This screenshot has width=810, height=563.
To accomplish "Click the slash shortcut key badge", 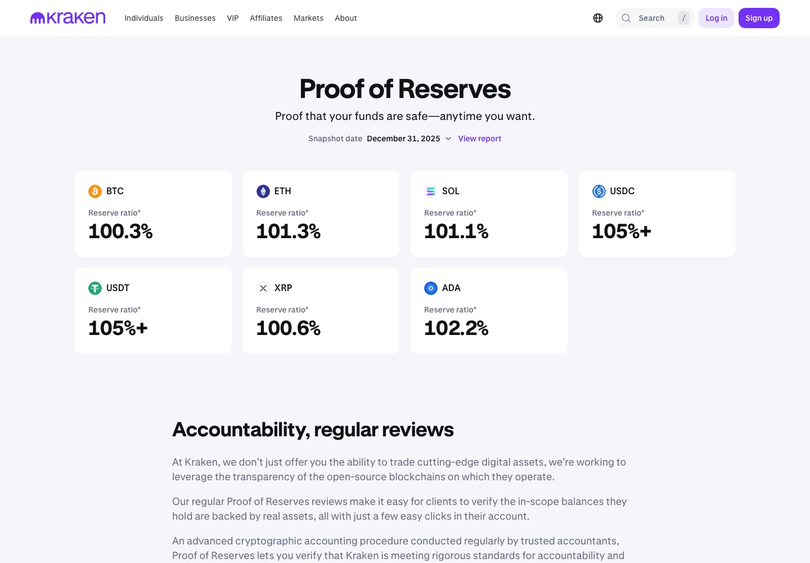I will pos(683,18).
